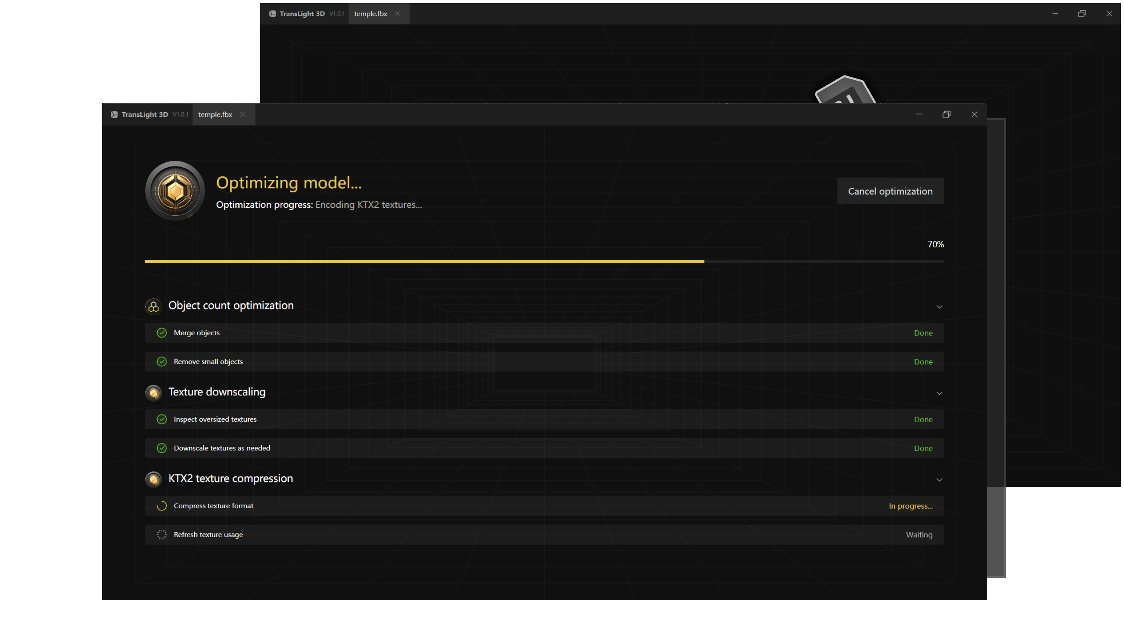Viewport: 1124px width, 632px height.
Task: Click the yellow optimization progress bar
Action: [x=424, y=261]
